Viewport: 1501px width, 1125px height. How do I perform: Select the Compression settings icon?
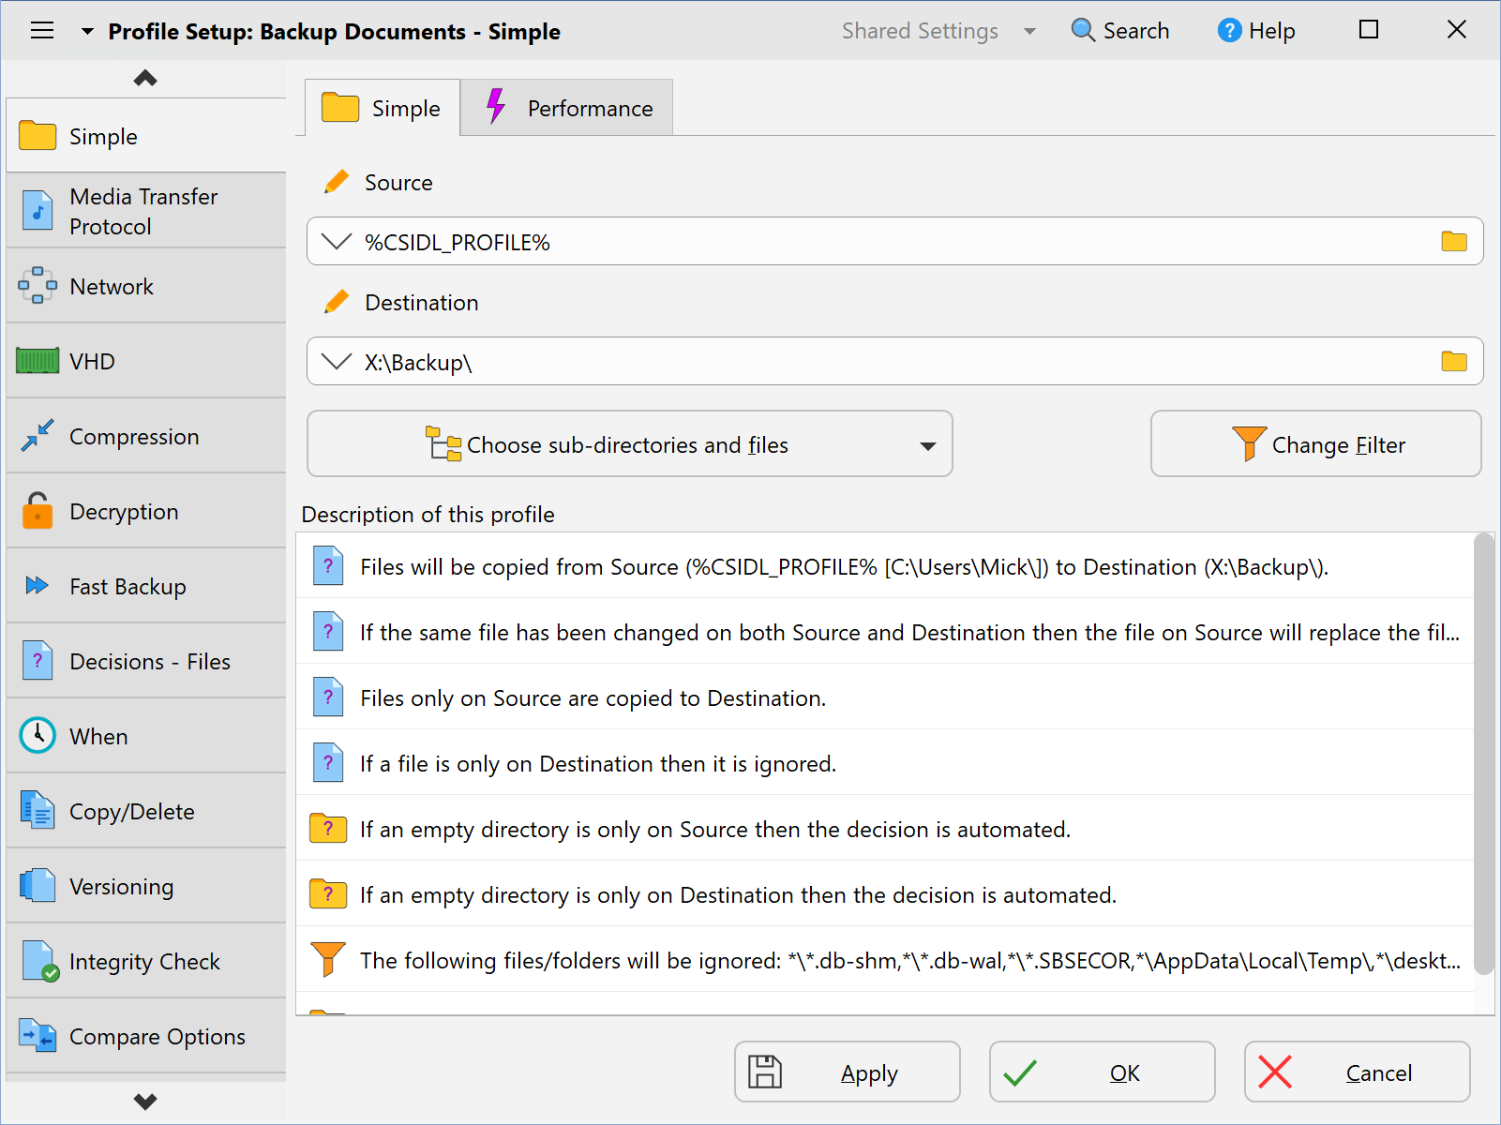point(37,436)
